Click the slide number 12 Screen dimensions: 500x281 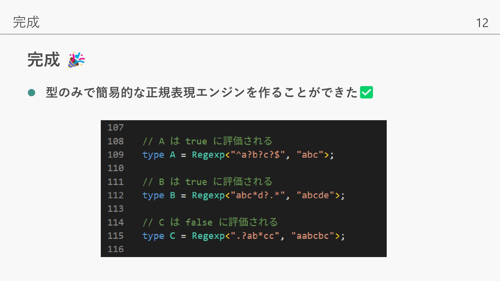tap(482, 23)
